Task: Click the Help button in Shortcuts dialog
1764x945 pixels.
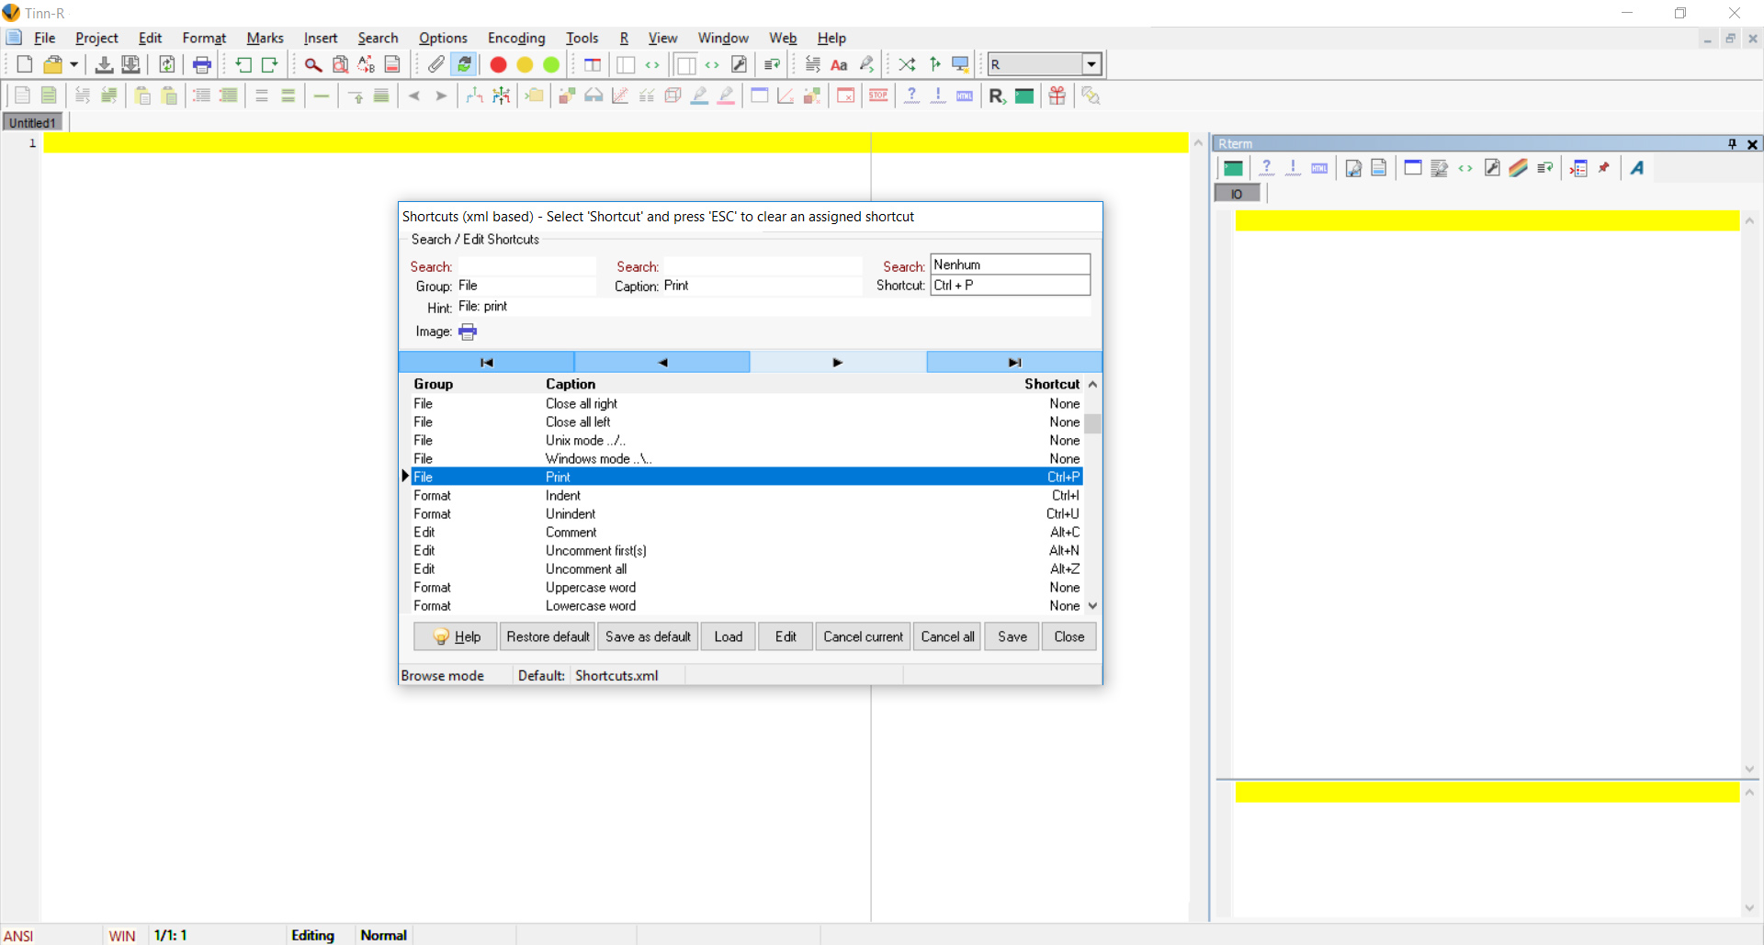Action: [456, 636]
